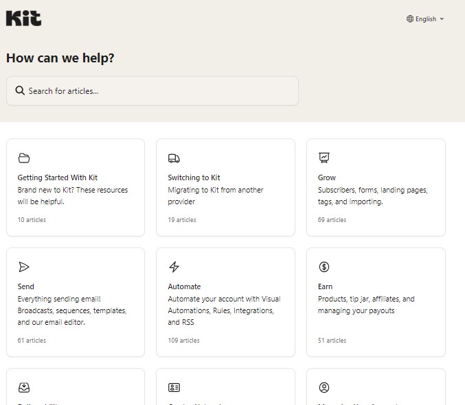This screenshot has width=465, height=405.
Task: Click 'Automate your account with Visual' description
Action: pos(224,310)
